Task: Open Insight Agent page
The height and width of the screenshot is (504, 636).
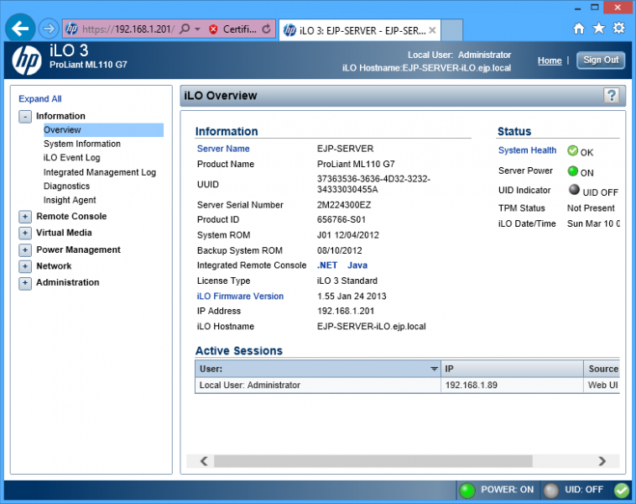Action: [70, 200]
